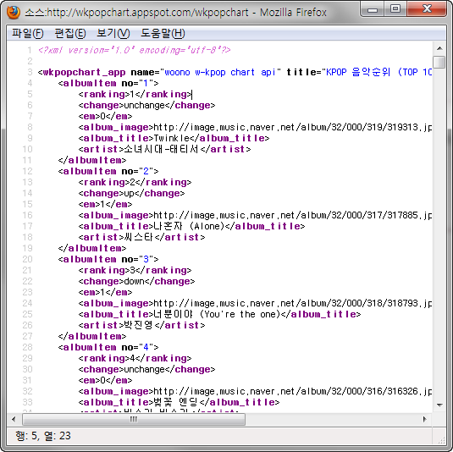Click the ranking 1 line
This screenshot has width=453, height=452.
pyautogui.click(x=135, y=95)
